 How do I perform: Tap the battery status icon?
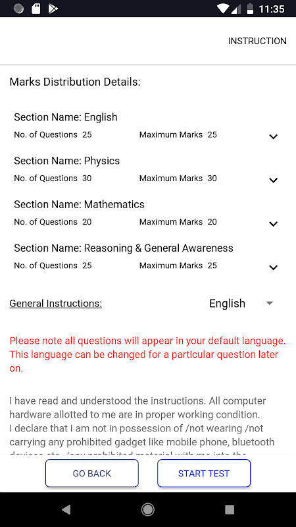click(250, 9)
